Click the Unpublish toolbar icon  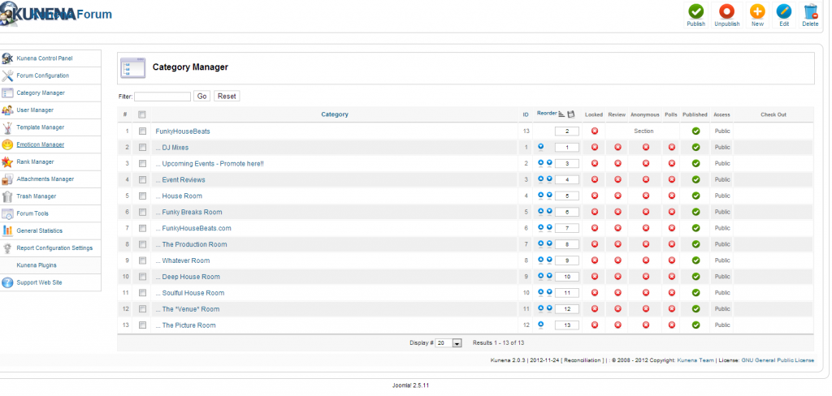pos(726,11)
